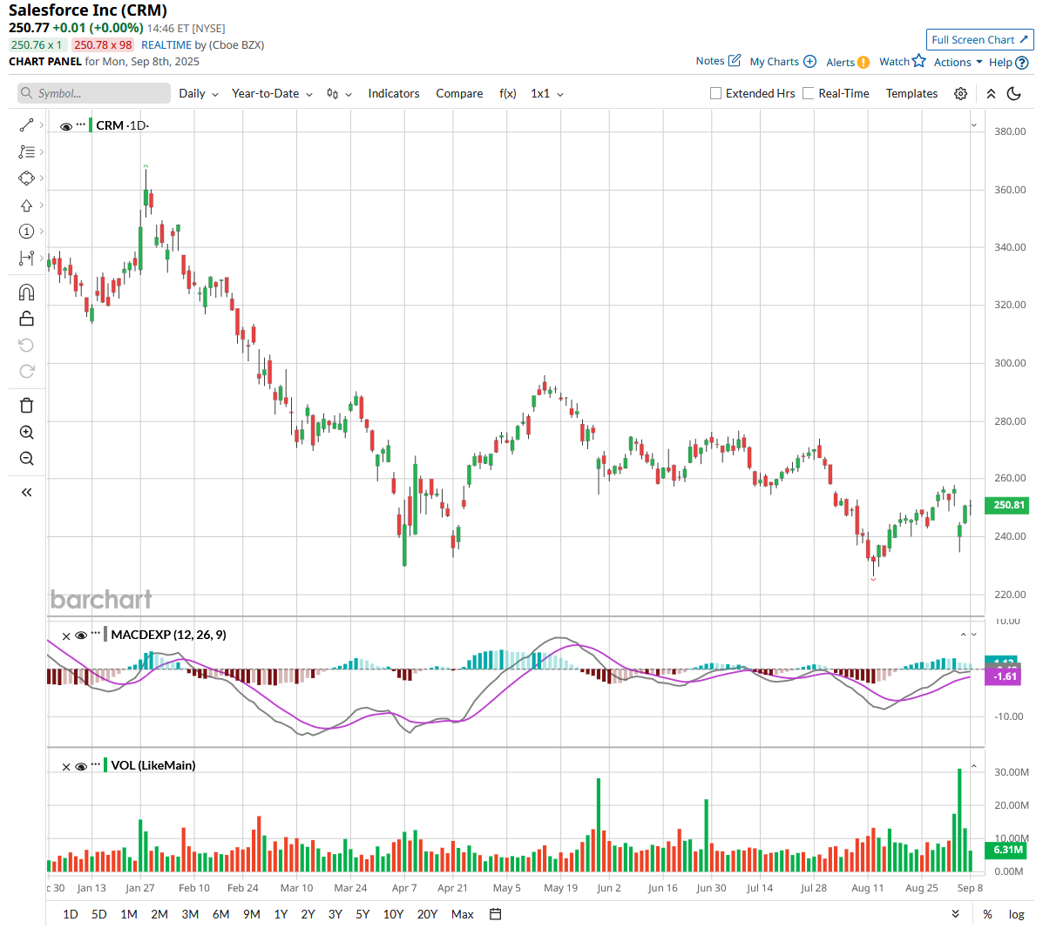Pick the measure range tool
The height and width of the screenshot is (935, 1043).
coord(27,258)
